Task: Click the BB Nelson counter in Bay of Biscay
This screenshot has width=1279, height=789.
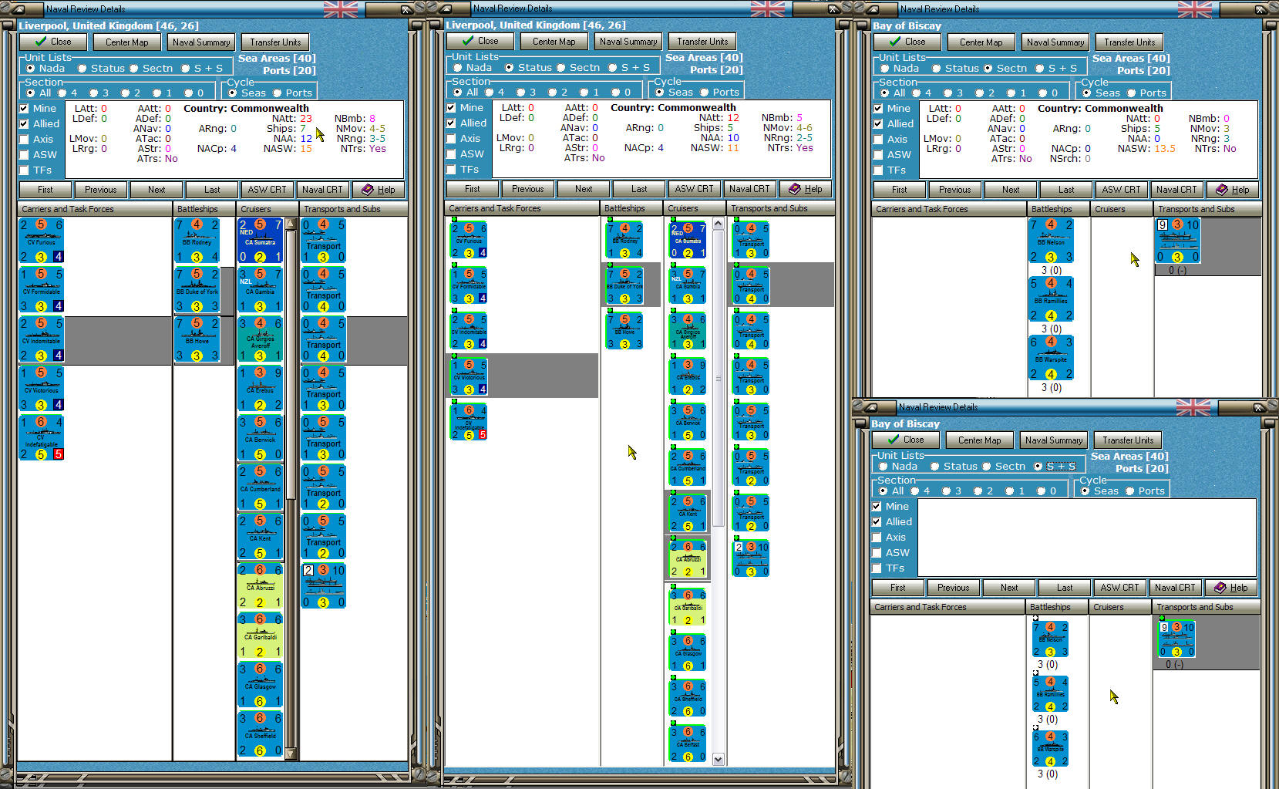Action: click(x=1050, y=241)
